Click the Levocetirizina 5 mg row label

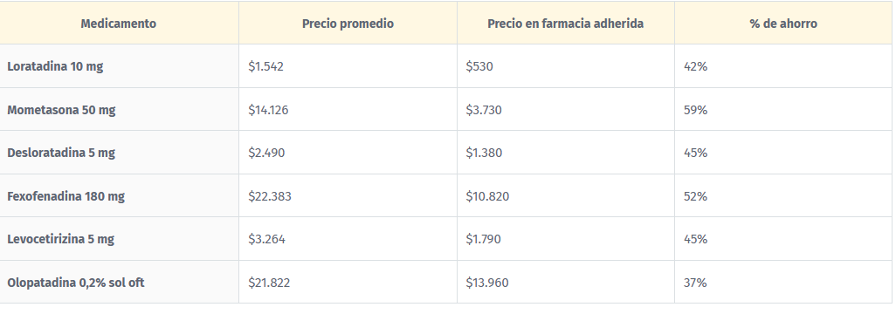point(60,239)
